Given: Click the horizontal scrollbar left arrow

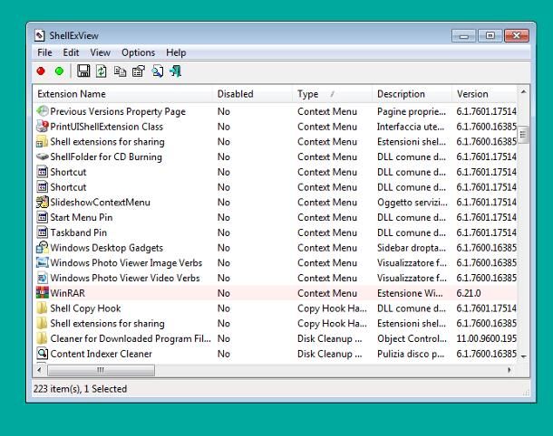Looking at the screenshot, I should (x=39, y=370).
